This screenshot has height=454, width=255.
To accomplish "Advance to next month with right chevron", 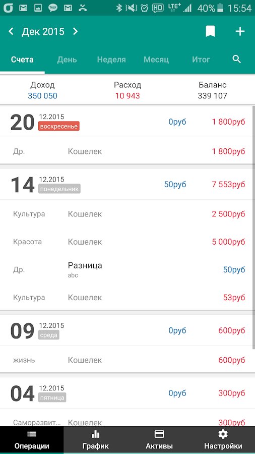I will 75,31.
